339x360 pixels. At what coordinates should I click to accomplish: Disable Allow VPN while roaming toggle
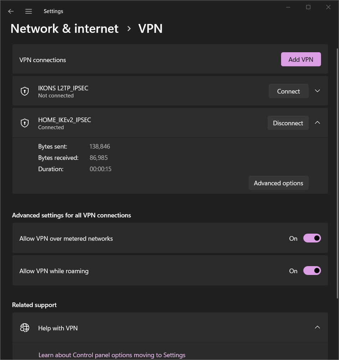click(312, 271)
